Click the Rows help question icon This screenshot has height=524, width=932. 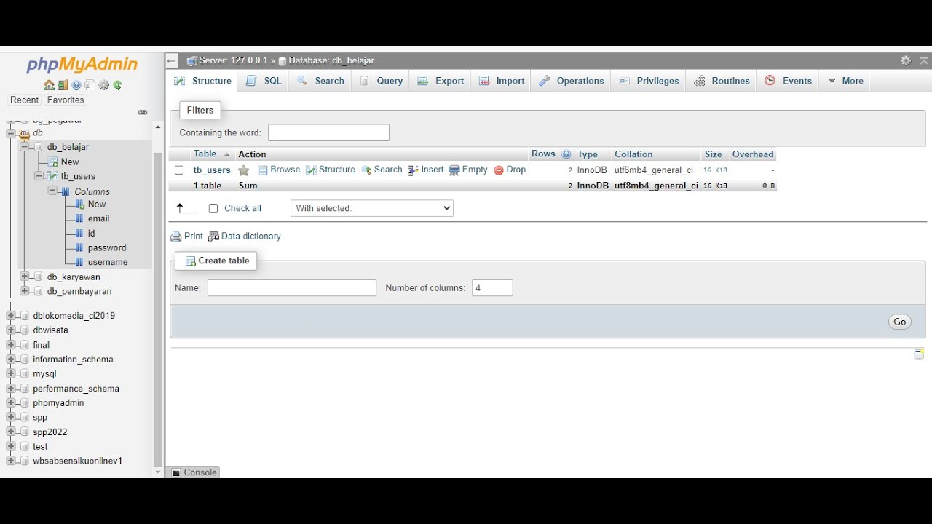(x=566, y=154)
